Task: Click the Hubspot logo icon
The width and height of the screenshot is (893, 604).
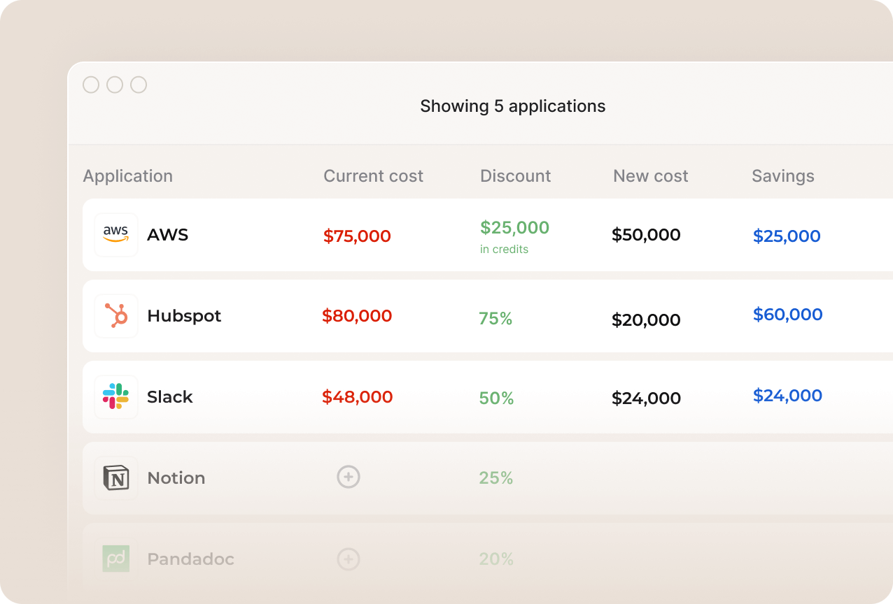Action: 116,316
